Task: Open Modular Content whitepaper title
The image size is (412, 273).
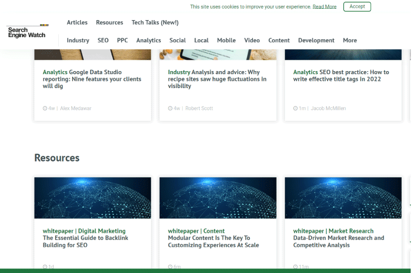Action: pyautogui.click(x=213, y=242)
